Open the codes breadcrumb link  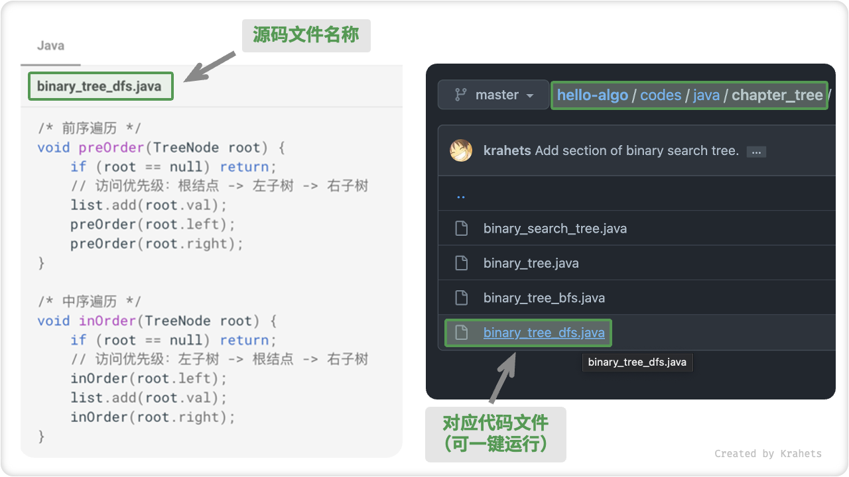(661, 95)
